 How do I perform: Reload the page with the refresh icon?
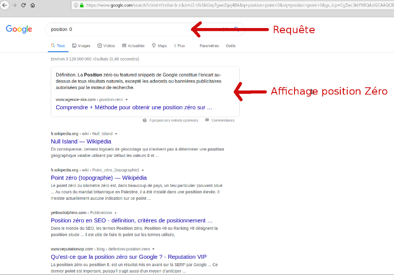[23, 5]
